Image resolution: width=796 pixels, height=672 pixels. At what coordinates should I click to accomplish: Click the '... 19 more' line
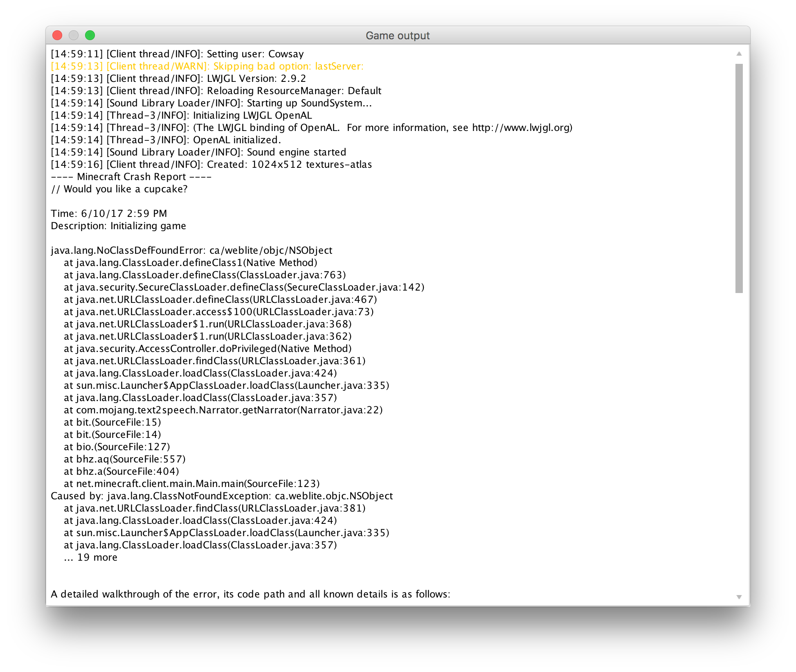pos(91,557)
